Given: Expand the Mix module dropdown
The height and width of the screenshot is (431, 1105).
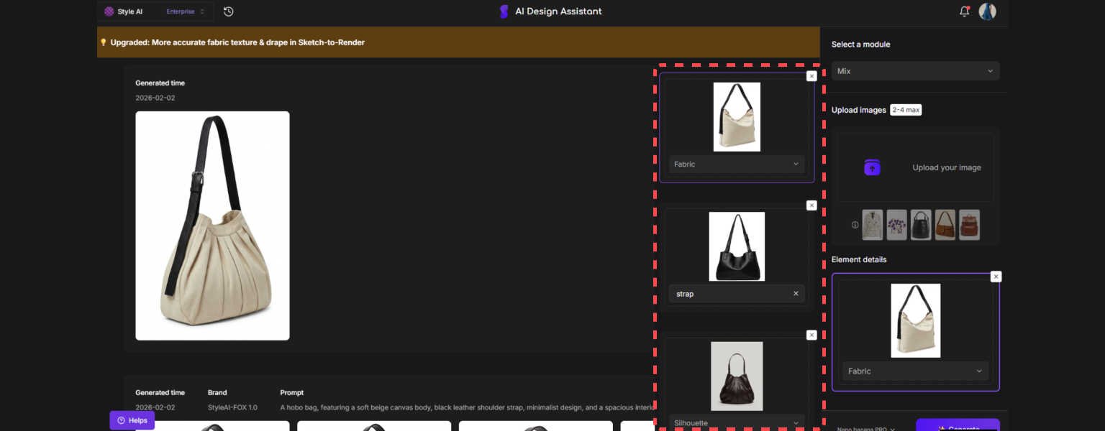Looking at the screenshot, I should pos(915,71).
